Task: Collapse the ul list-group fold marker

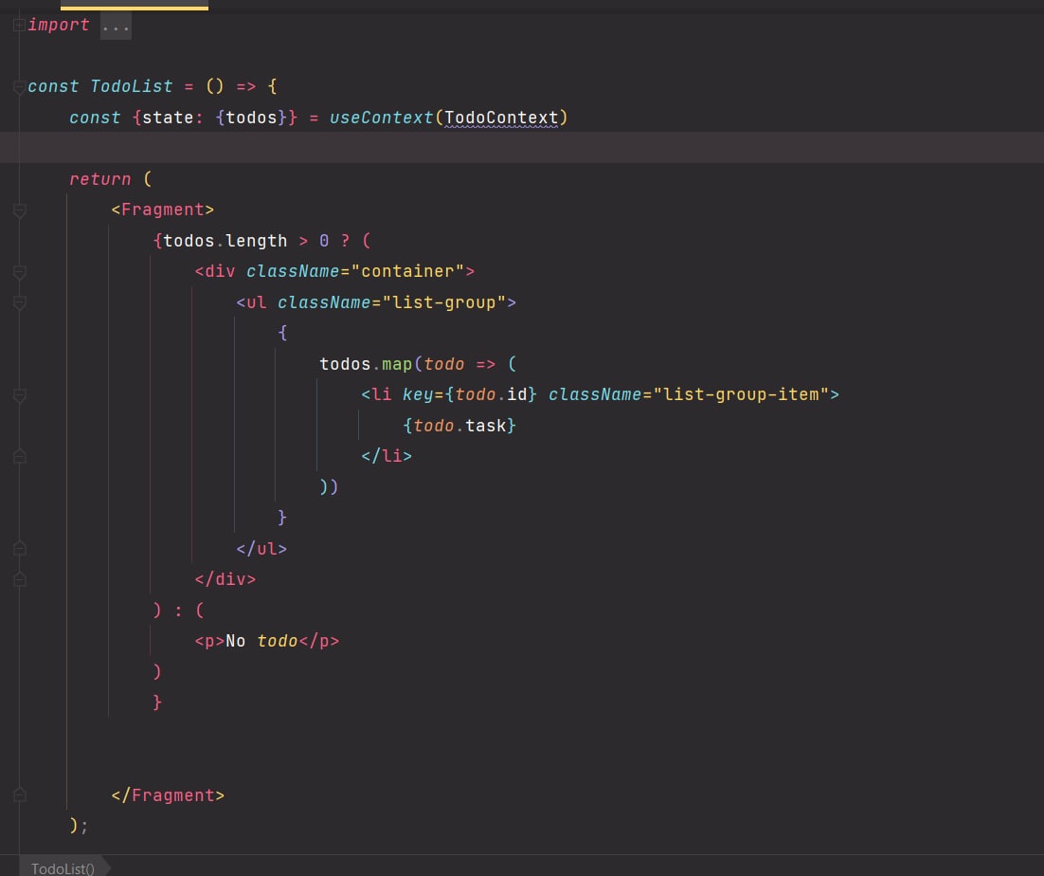Action: 19,303
